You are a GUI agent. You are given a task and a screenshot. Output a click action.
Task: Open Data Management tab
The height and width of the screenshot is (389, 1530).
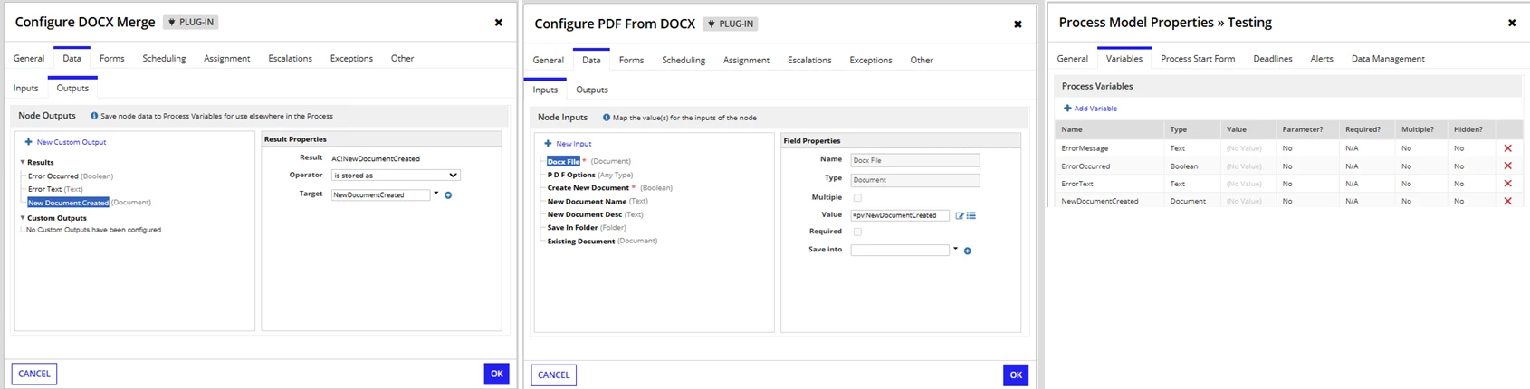pyautogui.click(x=1388, y=59)
